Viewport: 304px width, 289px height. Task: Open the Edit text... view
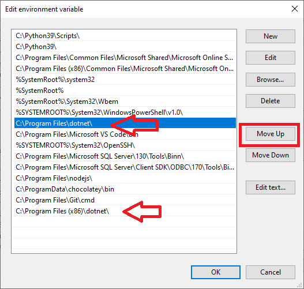point(271,187)
